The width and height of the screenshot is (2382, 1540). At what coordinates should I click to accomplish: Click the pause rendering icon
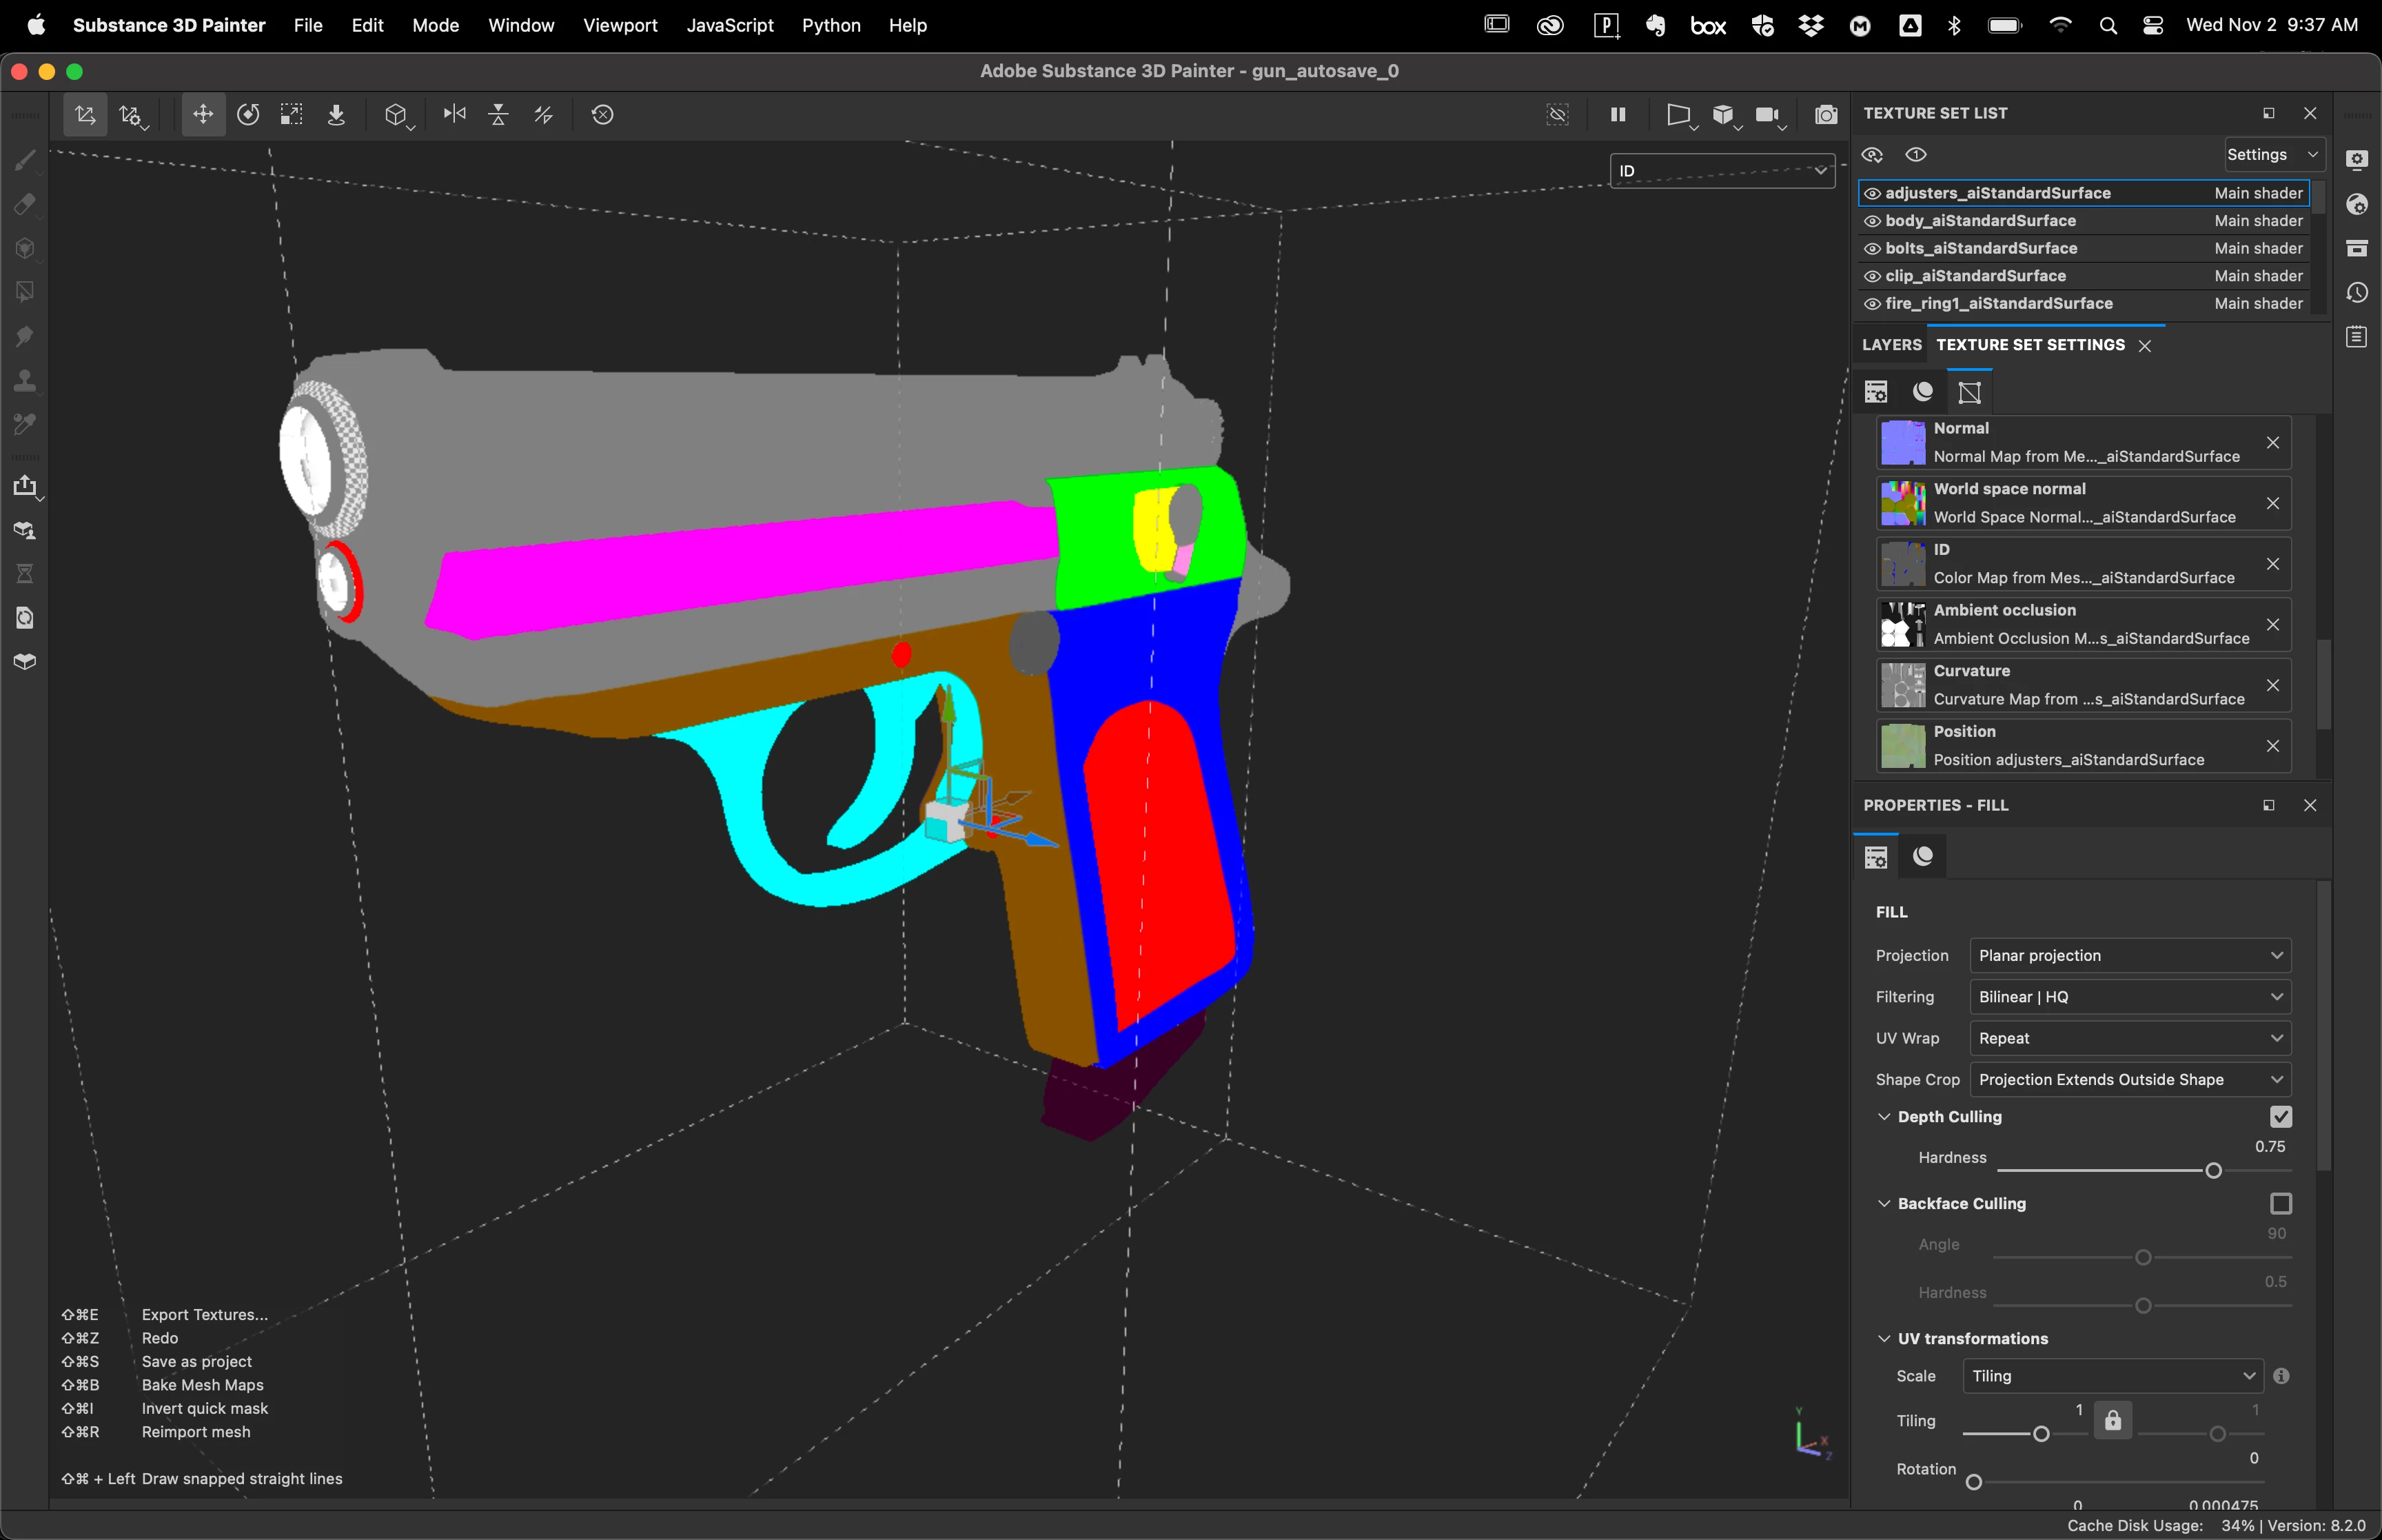click(x=1618, y=115)
